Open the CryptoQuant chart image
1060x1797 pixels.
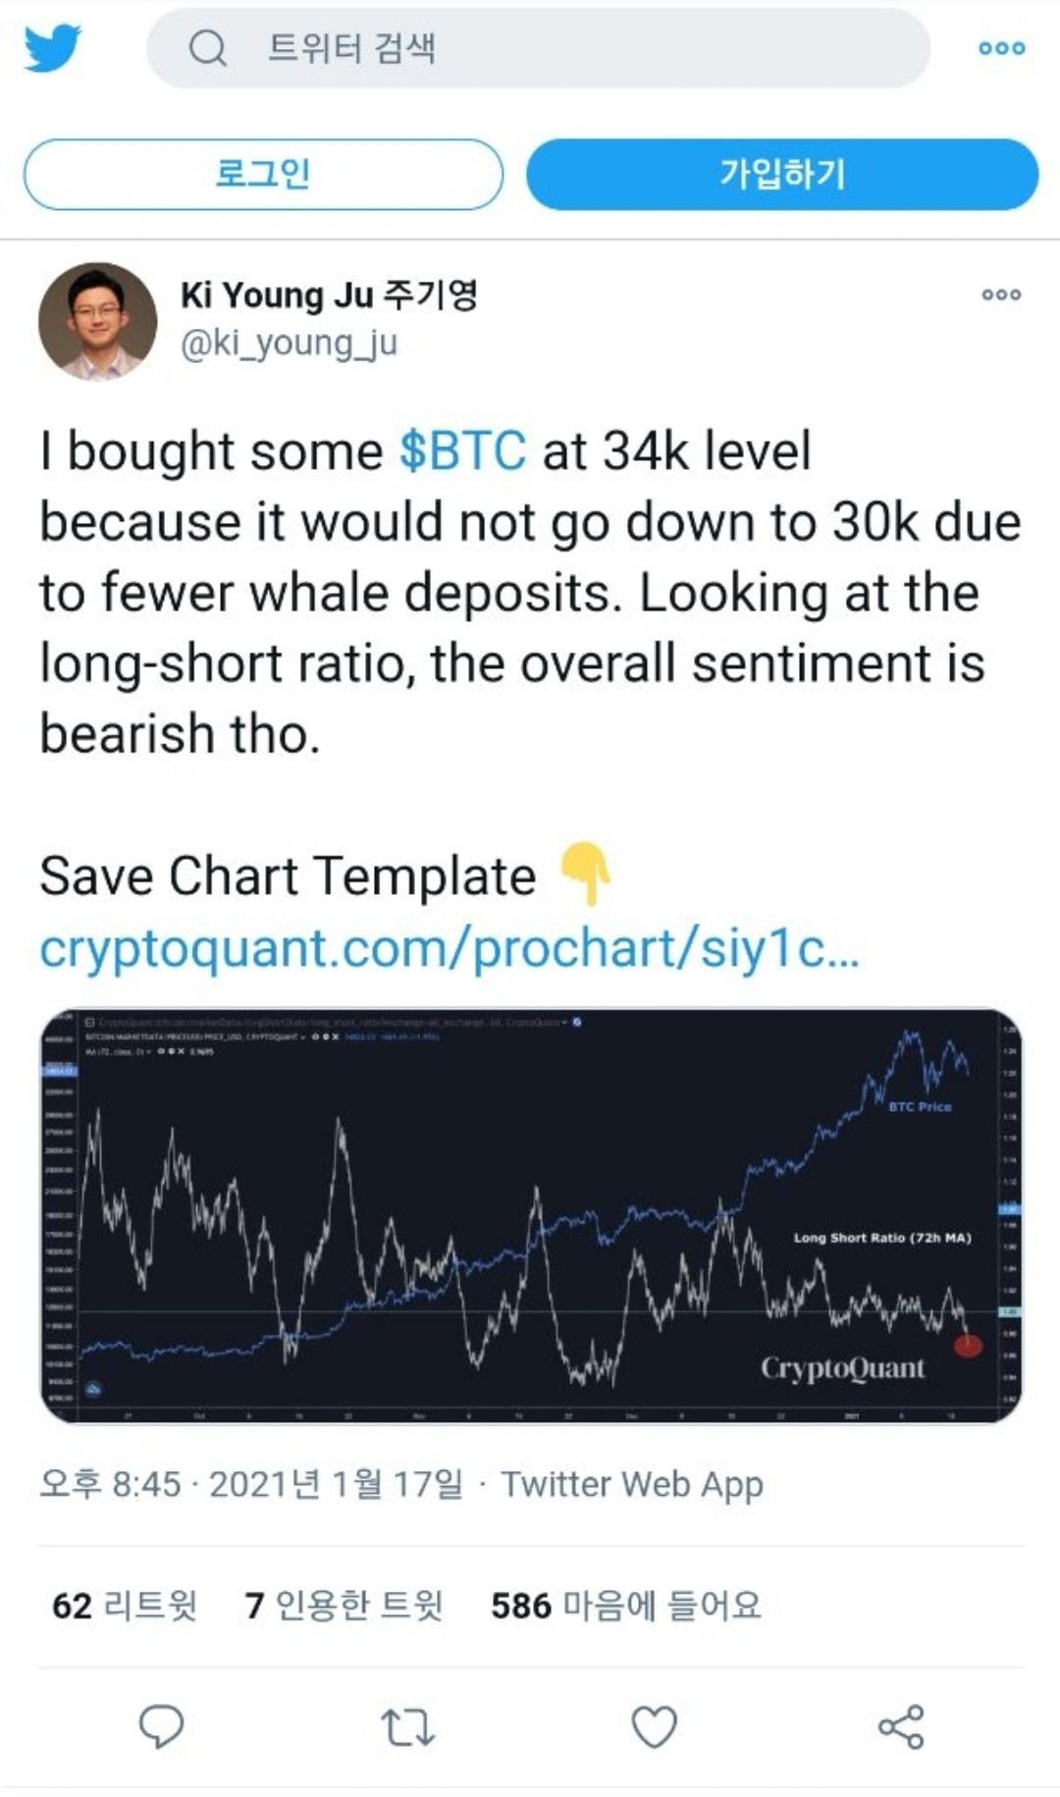[x=530, y=1216]
